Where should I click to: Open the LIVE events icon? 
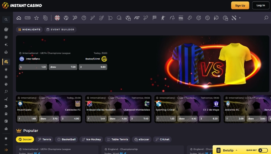[x=27, y=18]
